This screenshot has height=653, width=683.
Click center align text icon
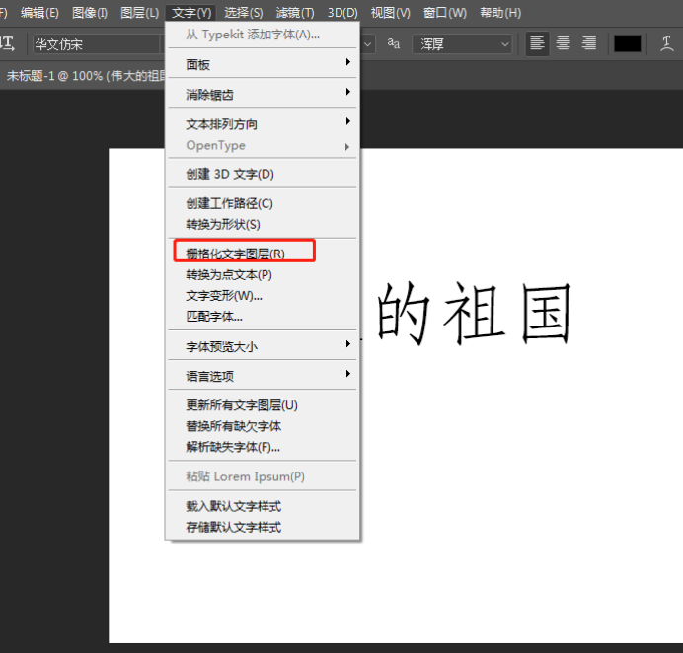tap(564, 43)
